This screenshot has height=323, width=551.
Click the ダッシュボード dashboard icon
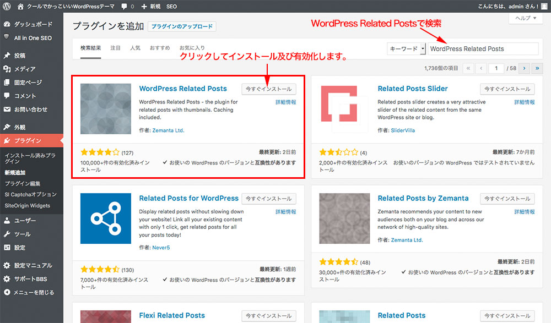pyautogui.click(x=7, y=24)
